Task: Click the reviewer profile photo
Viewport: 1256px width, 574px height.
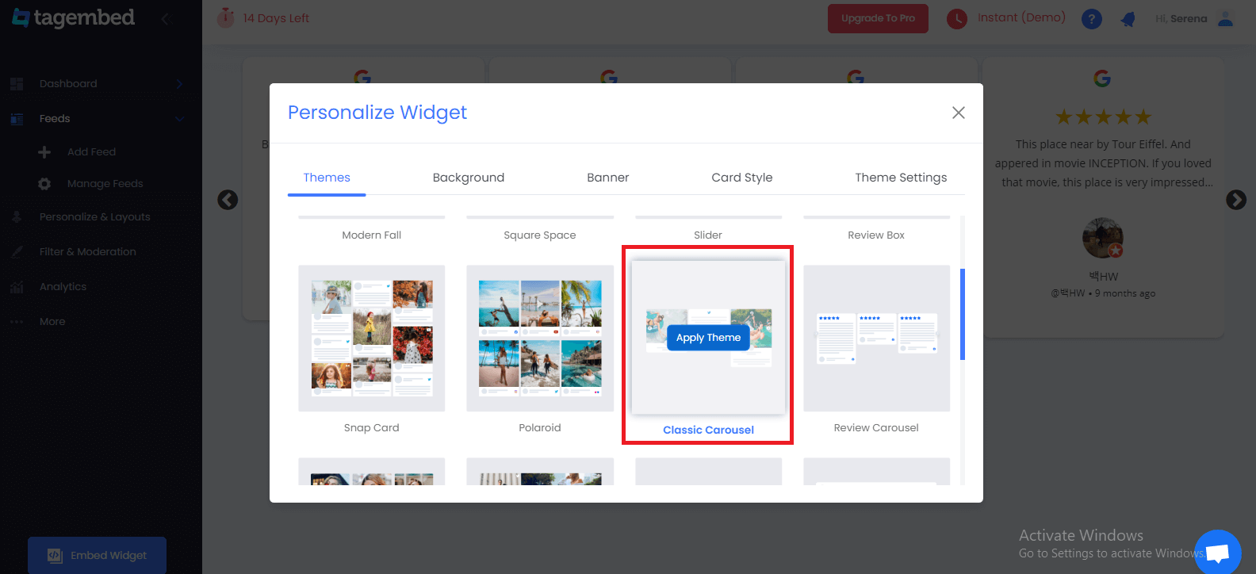Action: [x=1102, y=238]
